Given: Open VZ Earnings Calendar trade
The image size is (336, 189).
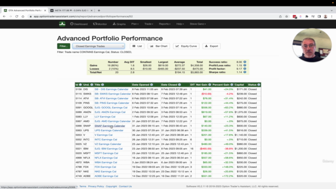Looking at the screenshot, I should coord(108,144).
